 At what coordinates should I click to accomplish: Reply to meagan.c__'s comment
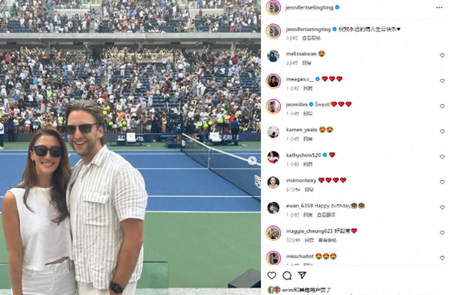tap(308, 88)
